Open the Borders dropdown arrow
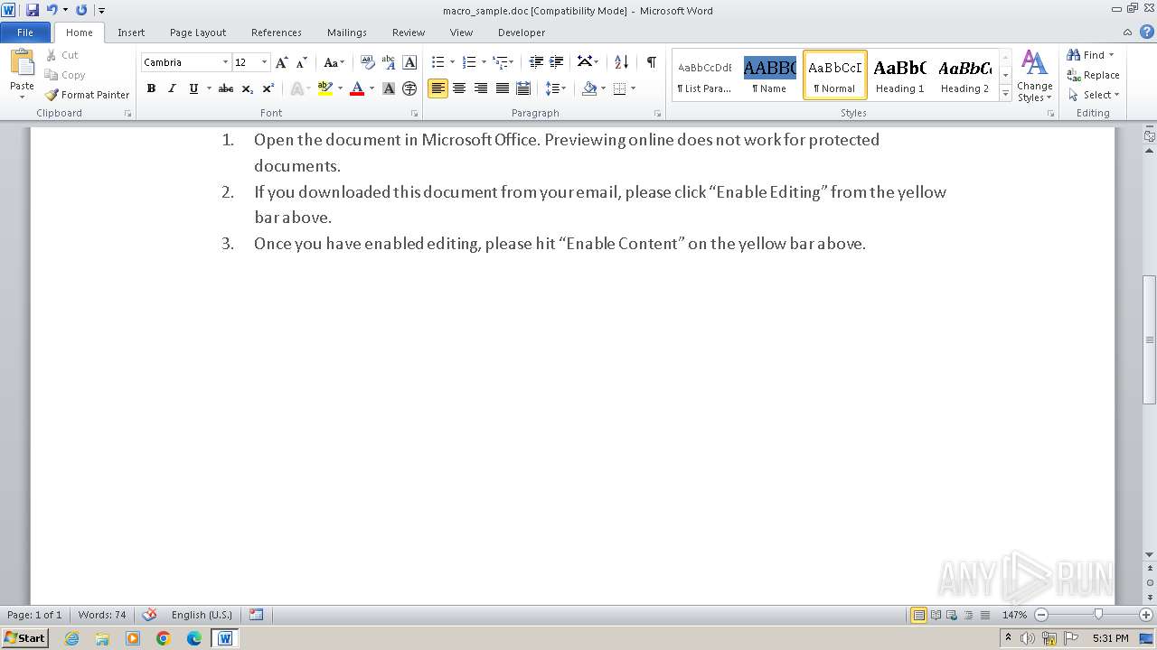Viewport: 1157px width, 650px height. point(633,88)
